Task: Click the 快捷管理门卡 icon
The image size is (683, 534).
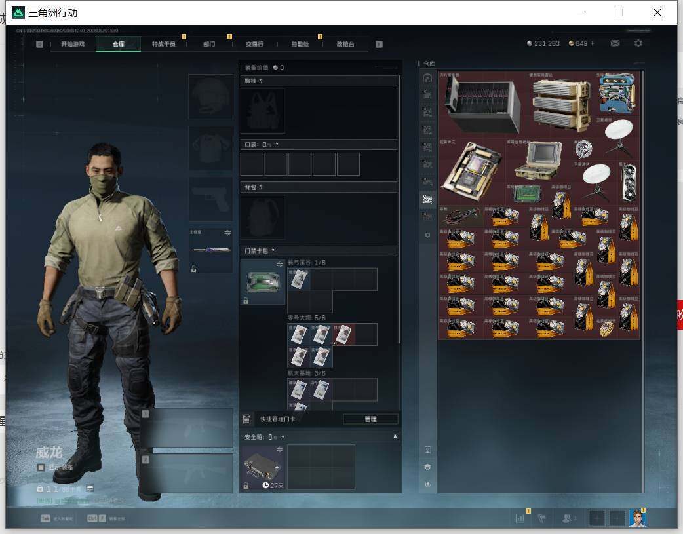Action: pyautogui.click(x=246, y=419)
